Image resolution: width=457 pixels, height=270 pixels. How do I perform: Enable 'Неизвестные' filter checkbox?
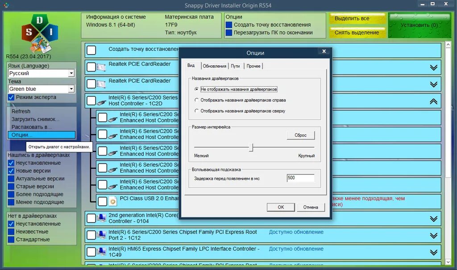(11, 232)
